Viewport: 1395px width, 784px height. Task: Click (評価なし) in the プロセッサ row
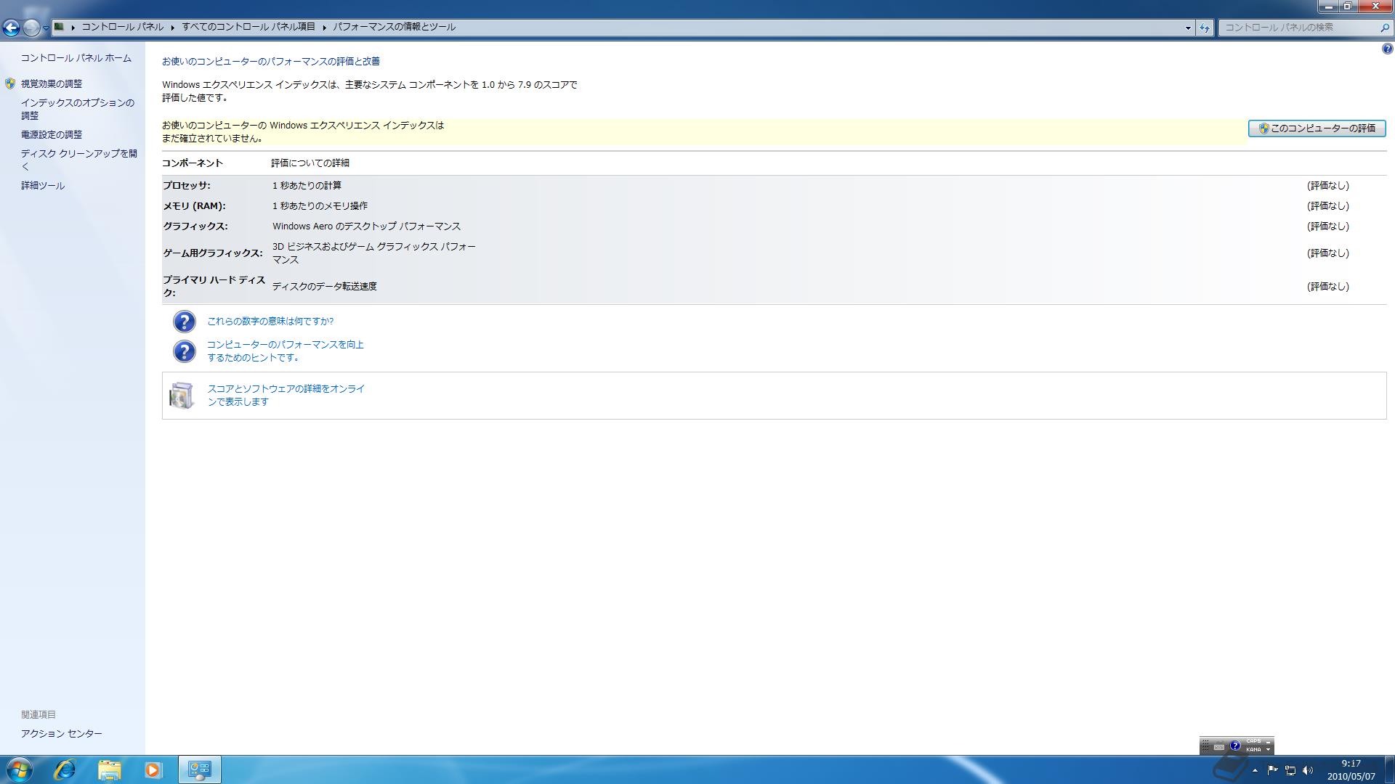tap(1328, 186)
